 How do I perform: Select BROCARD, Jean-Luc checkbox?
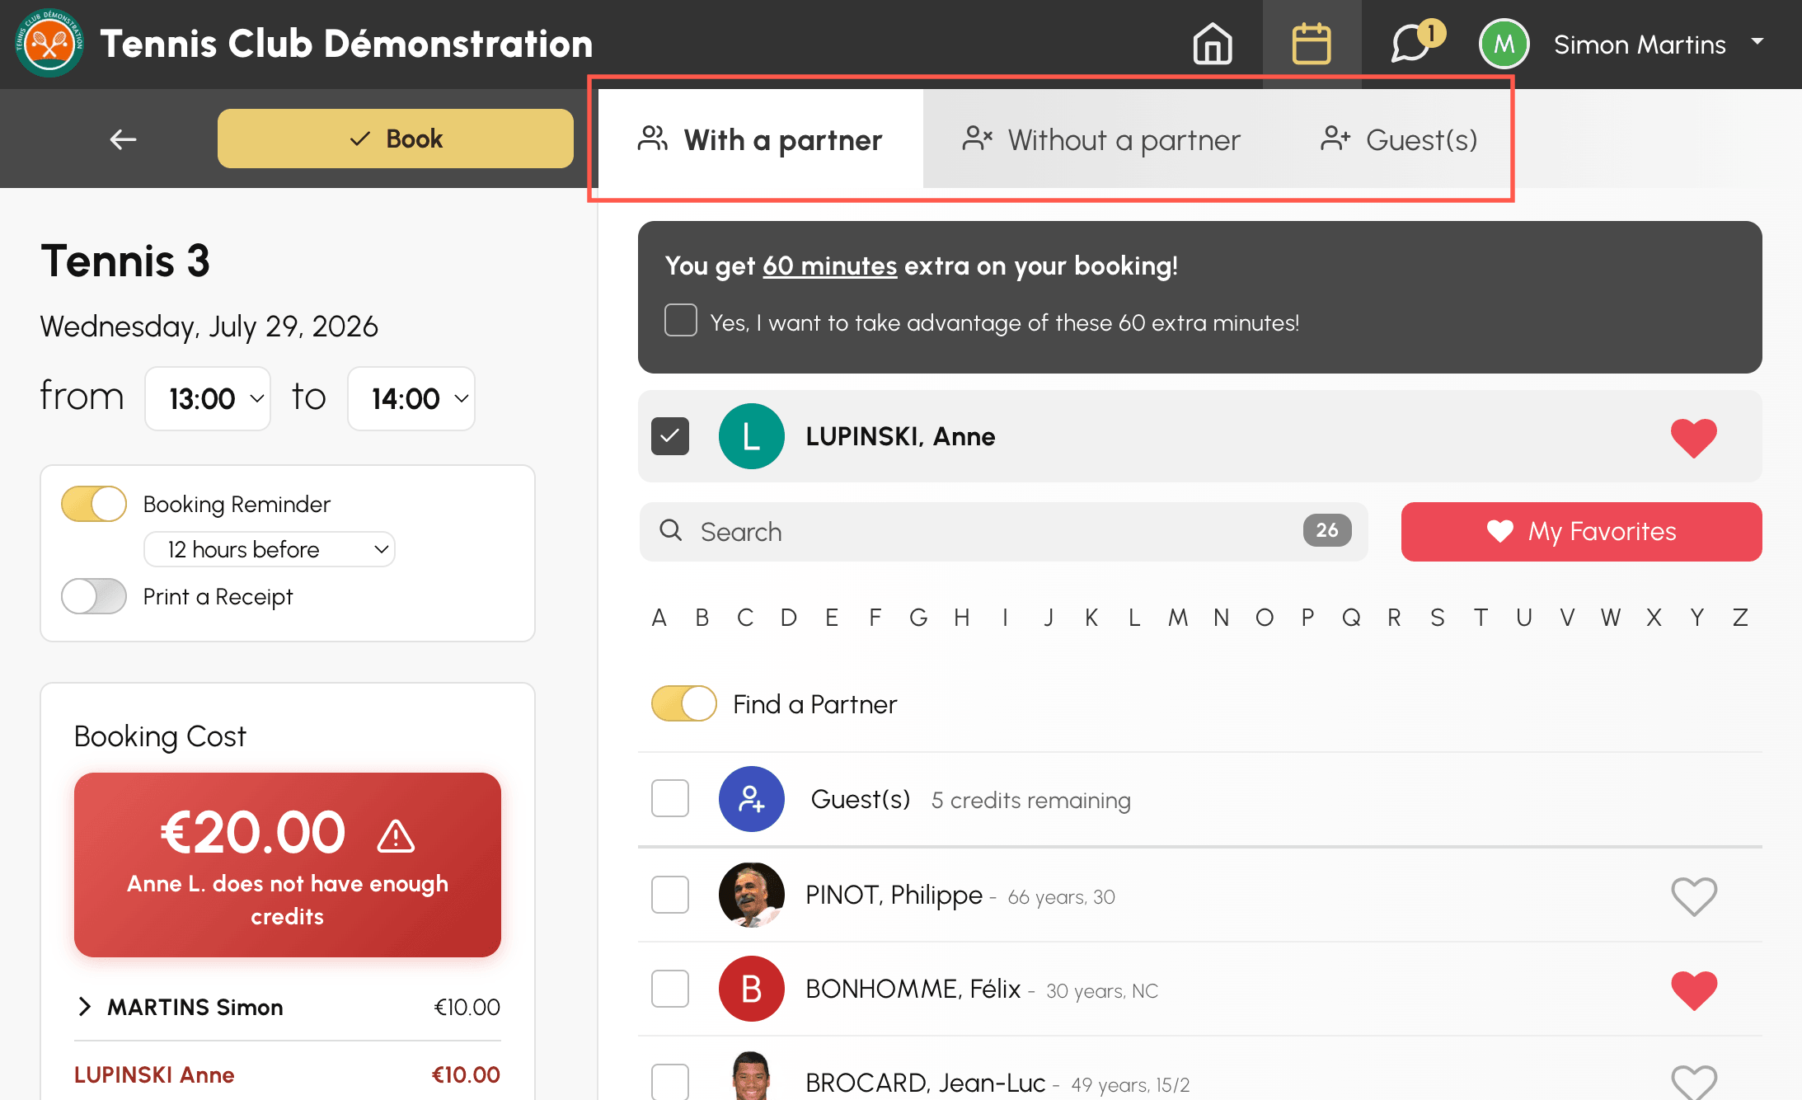(670, 1082)
